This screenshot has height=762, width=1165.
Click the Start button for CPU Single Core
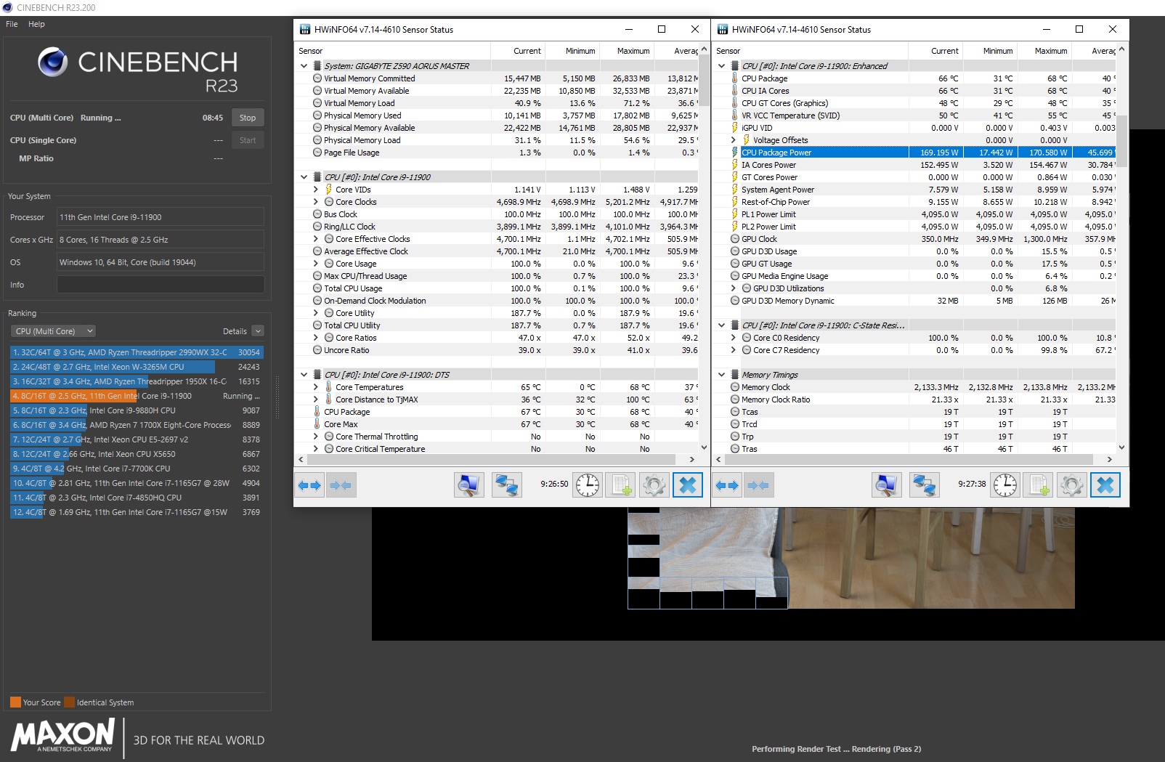248,140
